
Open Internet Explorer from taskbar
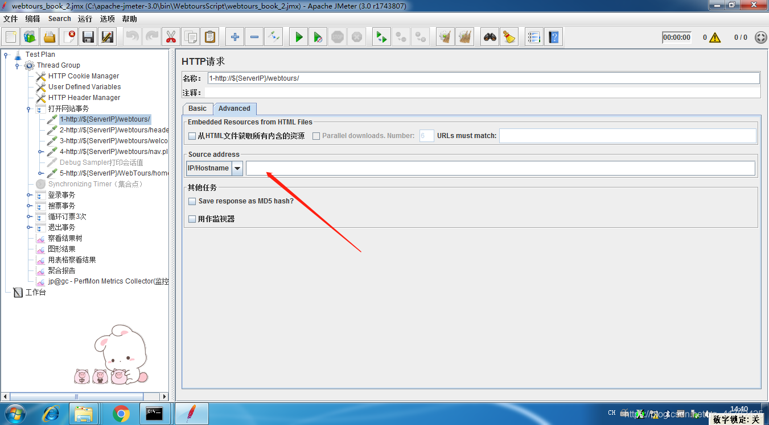(51, 414)
